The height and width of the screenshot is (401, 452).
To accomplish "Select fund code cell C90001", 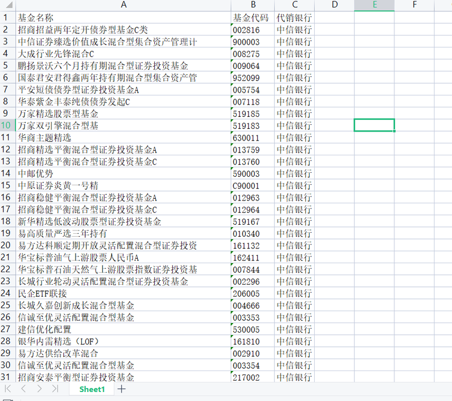I will click(253, 185).
